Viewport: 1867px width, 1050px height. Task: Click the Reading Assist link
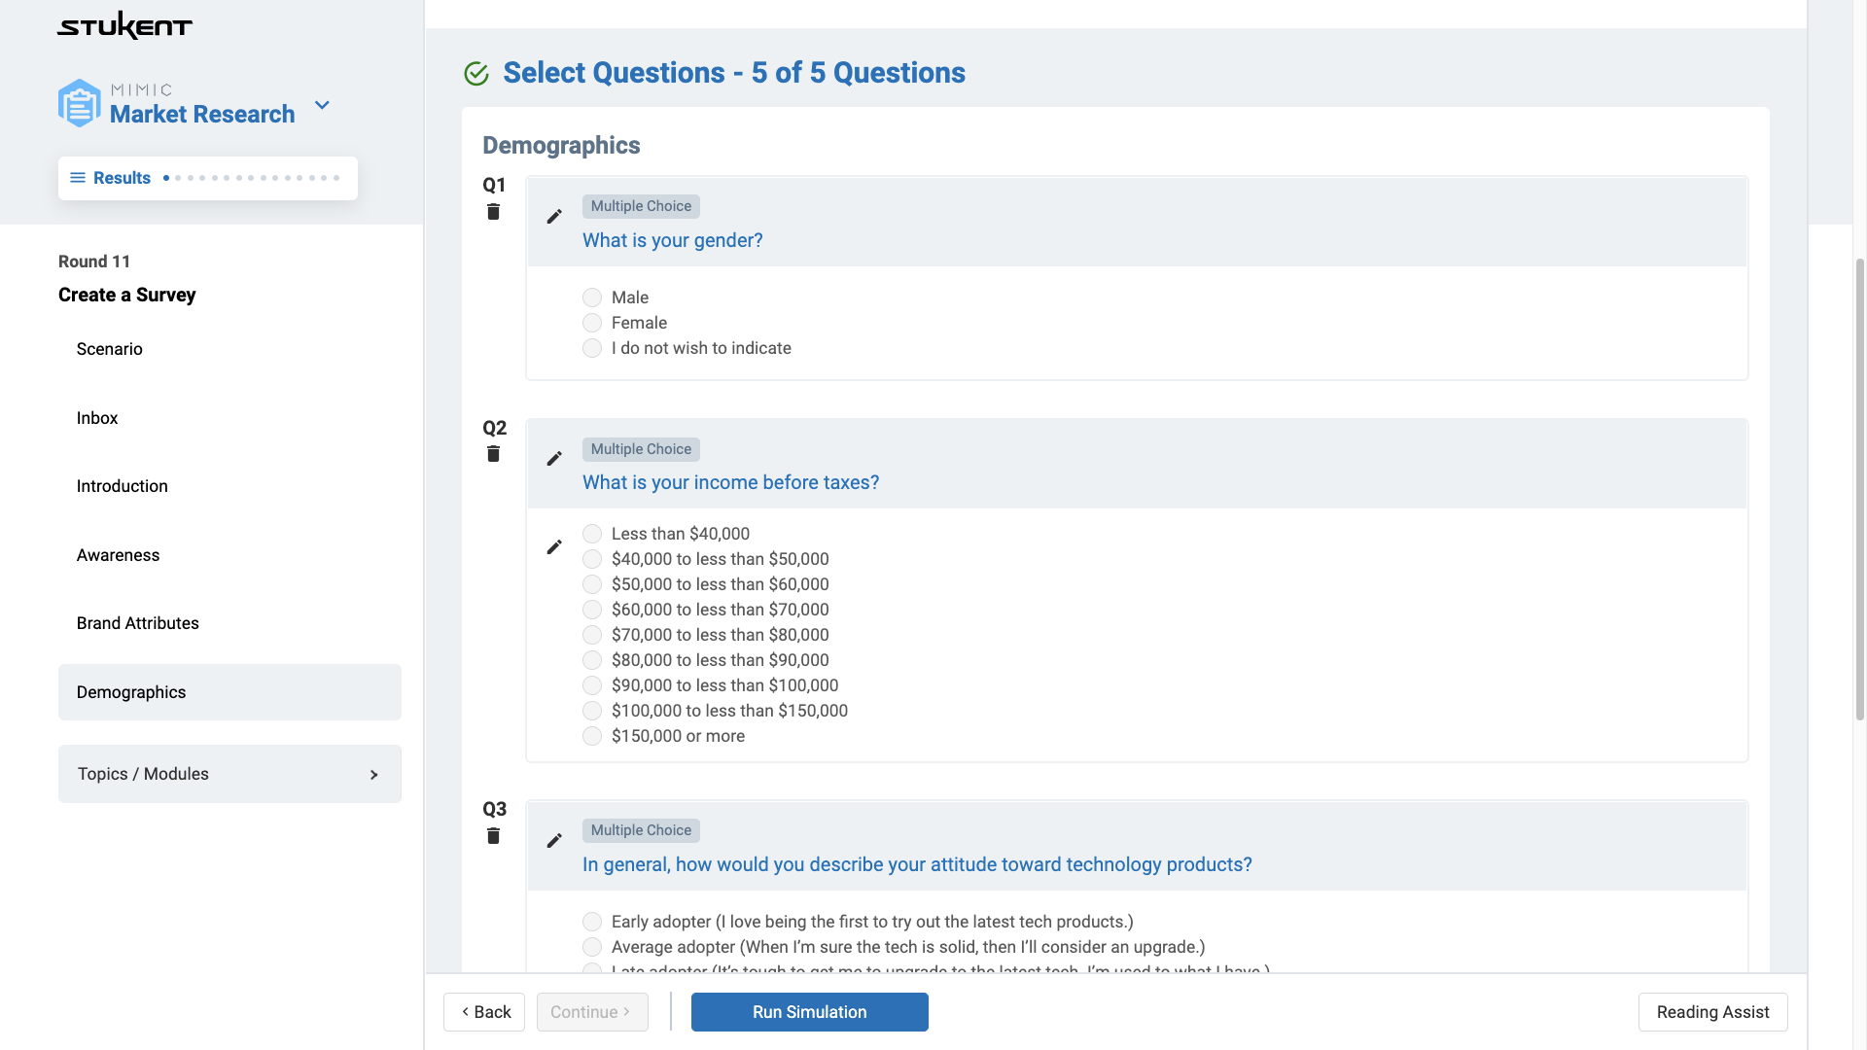pyautogui.click(x=1711, y=1011)
